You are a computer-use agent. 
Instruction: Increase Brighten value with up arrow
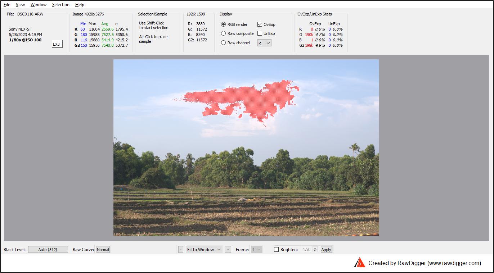315,248
